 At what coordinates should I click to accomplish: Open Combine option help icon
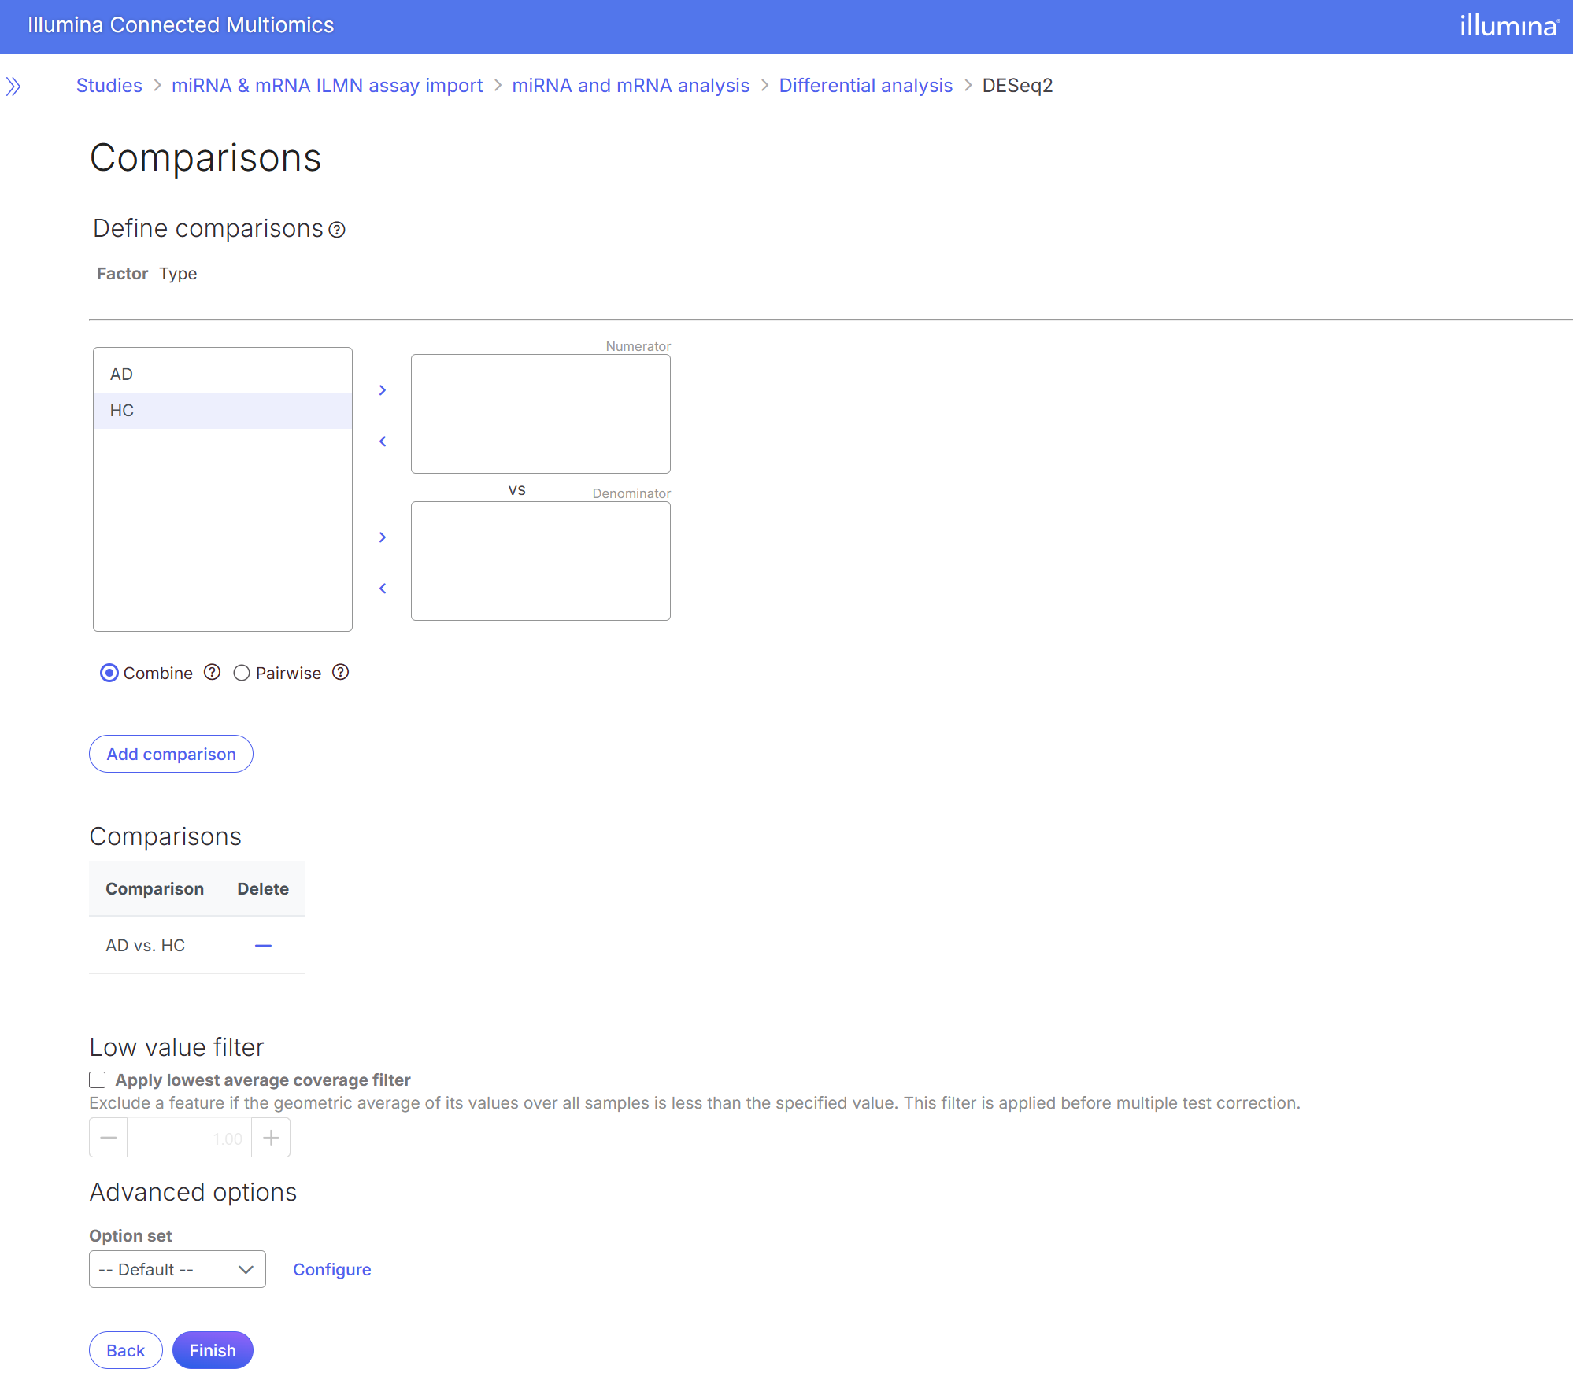click(x=212, y=673)
